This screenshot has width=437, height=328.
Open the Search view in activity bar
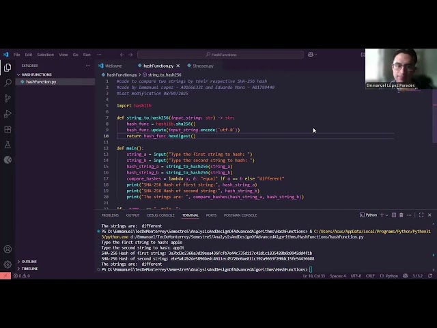[8, 83]
